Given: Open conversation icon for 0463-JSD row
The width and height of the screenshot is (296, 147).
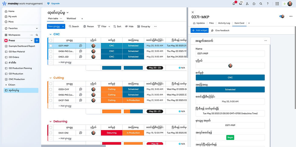Looking at the screenshot, I should pyautogui.click(x=81, y=57).
